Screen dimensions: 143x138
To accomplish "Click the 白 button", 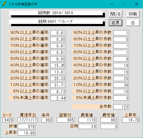I will [133, 23].
